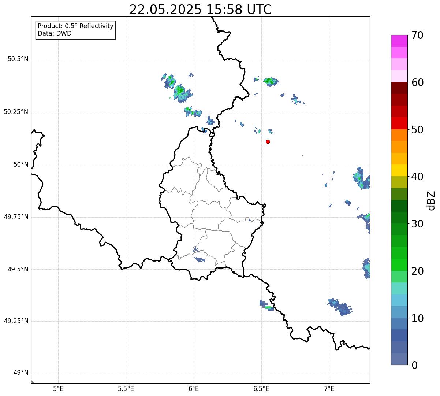Click the colorbar tick label 30

pos(417,224)
